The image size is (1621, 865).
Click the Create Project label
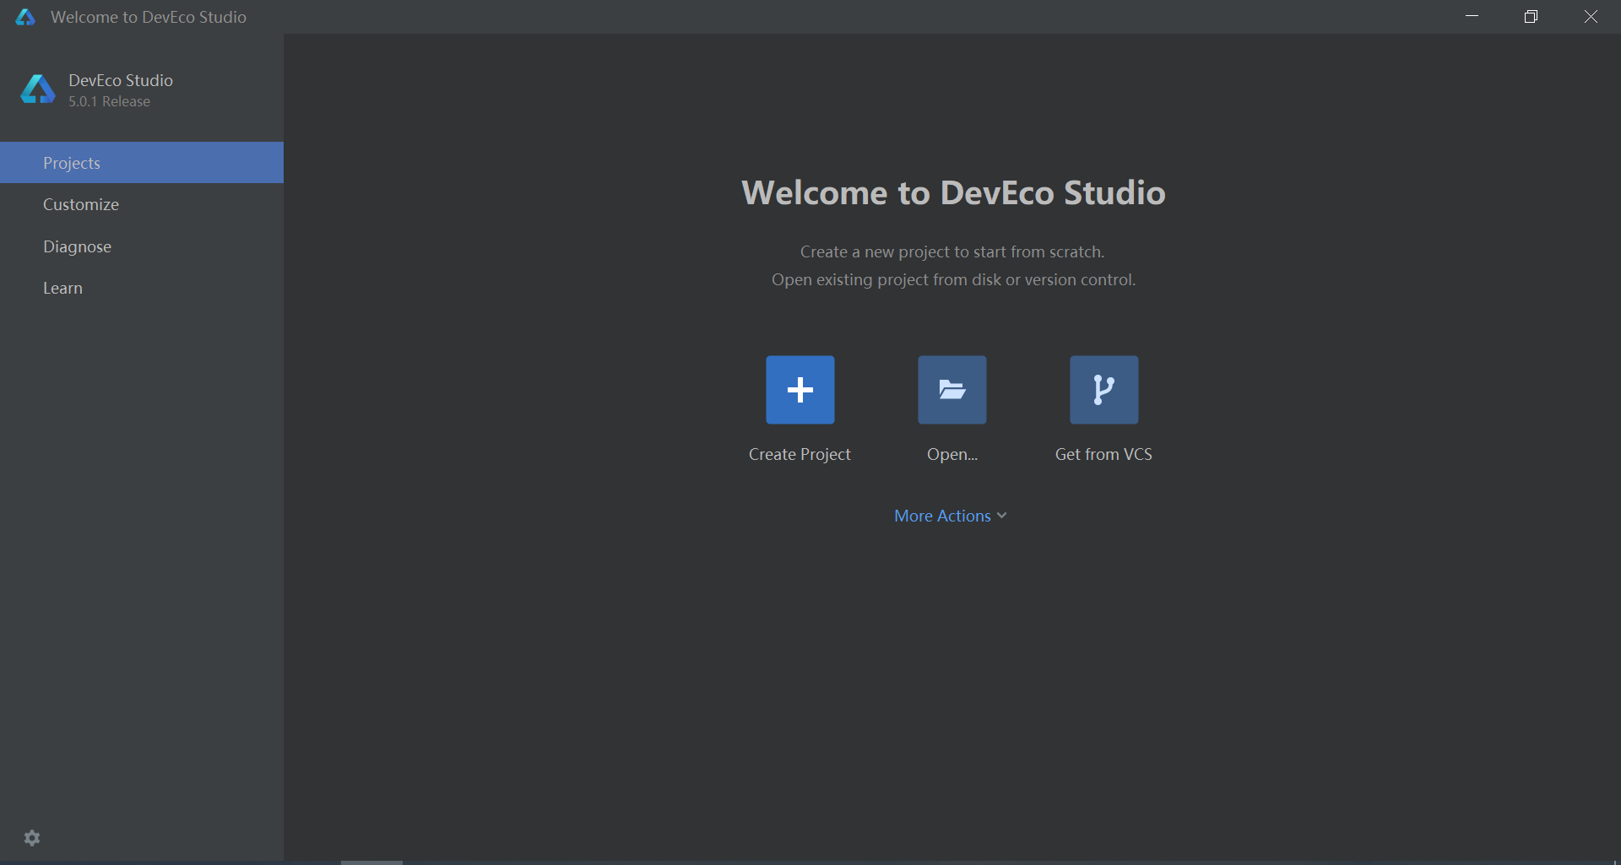800,454
